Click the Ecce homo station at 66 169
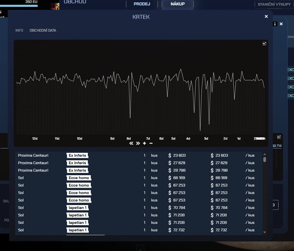Screen dimensions: 294x251 79,178
